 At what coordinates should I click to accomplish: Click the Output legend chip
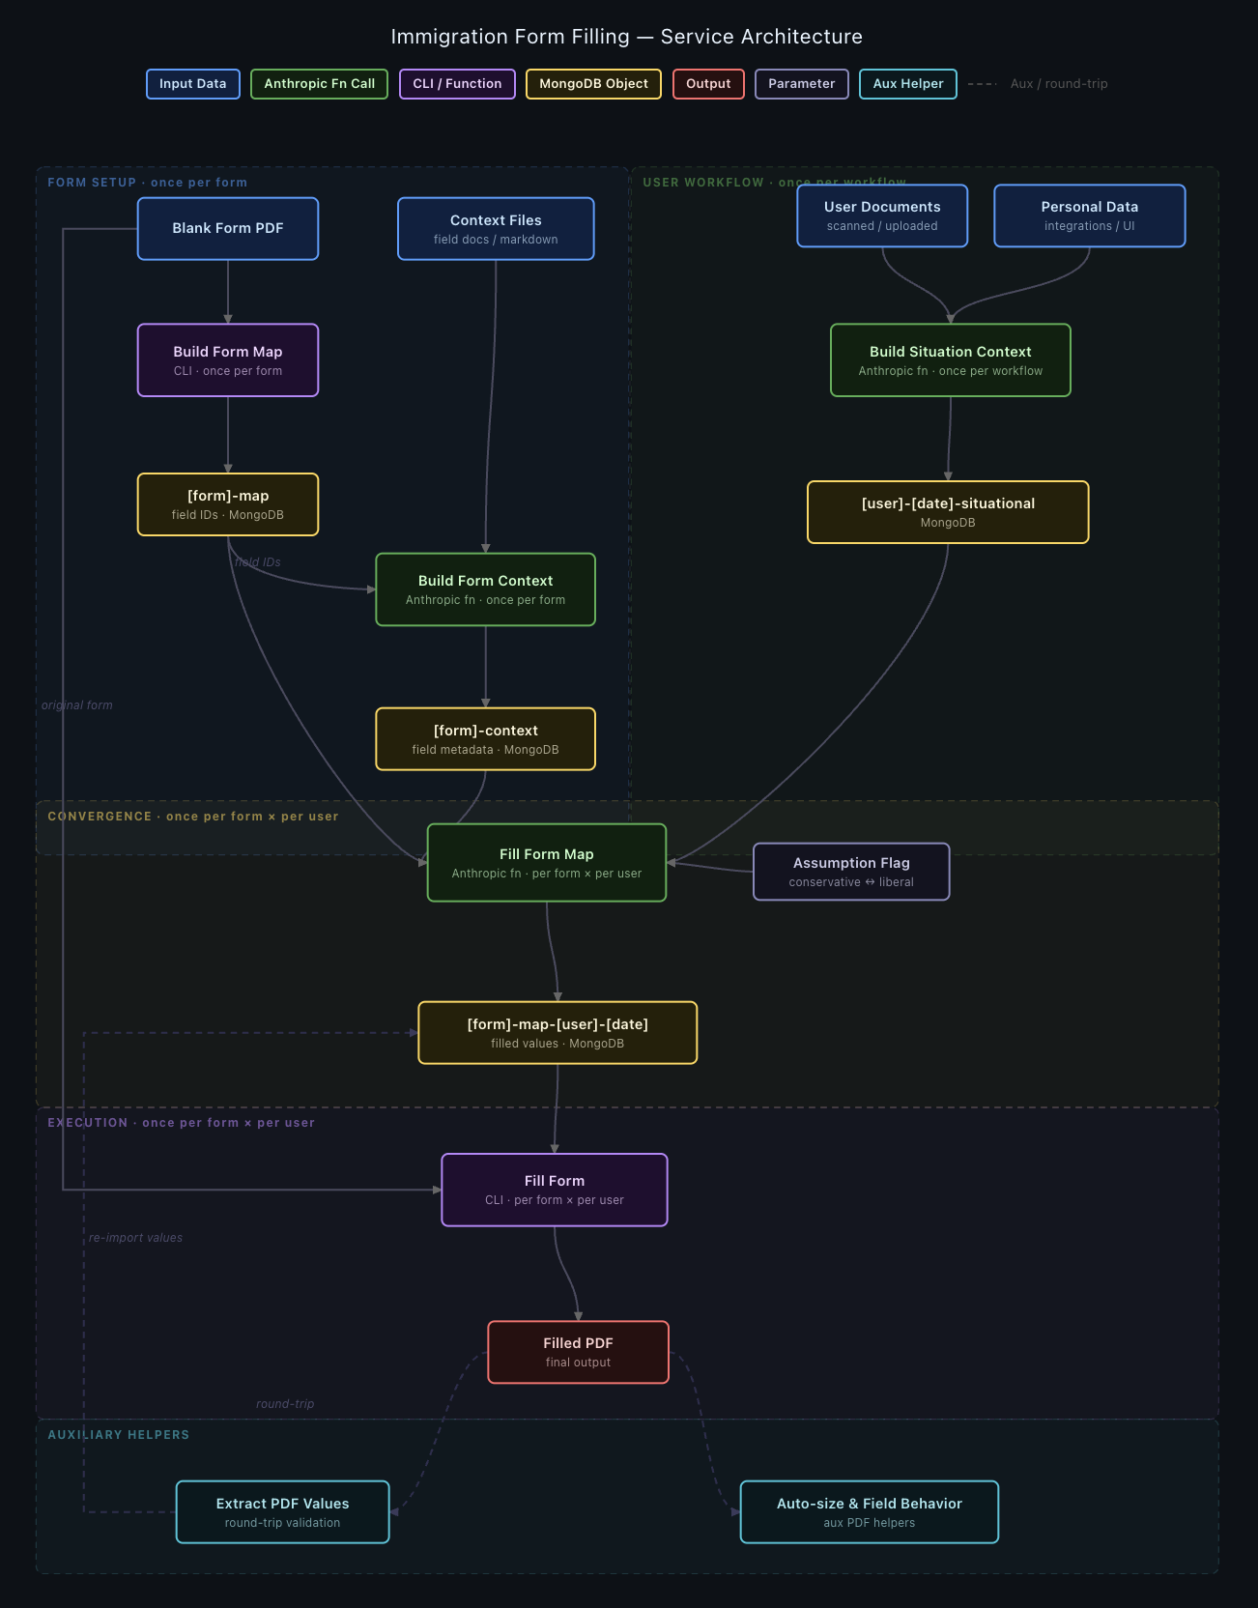pos(708,84)
